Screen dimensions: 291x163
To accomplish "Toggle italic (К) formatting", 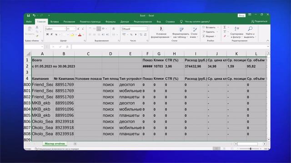I will tap(51, 34).
